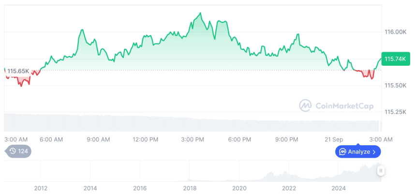Click the 21 Sep date axis label
This screenshot has width=416, height=194.
click(334, 139)
